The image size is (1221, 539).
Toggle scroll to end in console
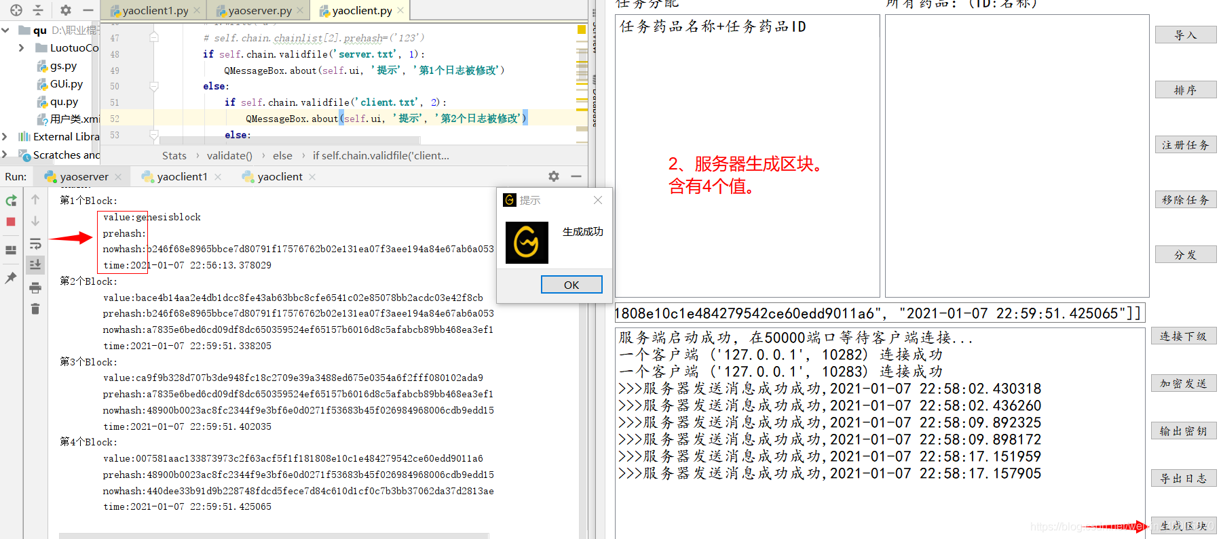click(x=35, y=264)
